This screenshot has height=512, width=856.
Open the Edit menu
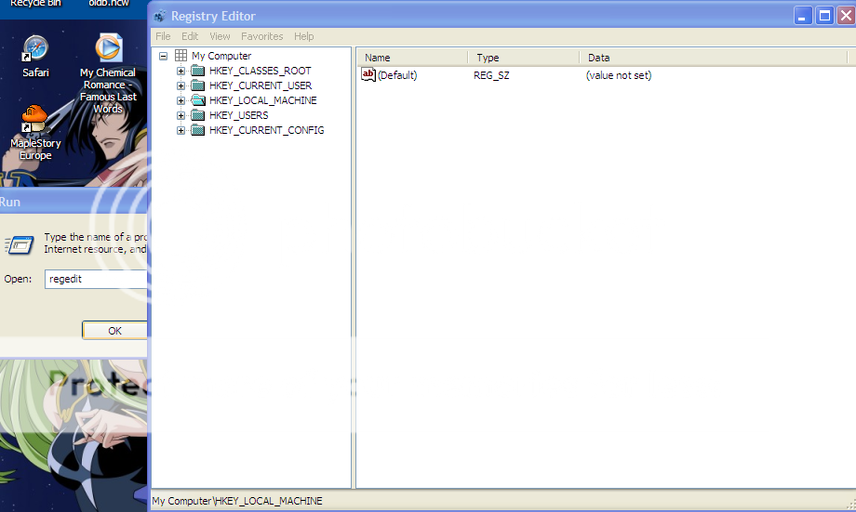point(190,36)
